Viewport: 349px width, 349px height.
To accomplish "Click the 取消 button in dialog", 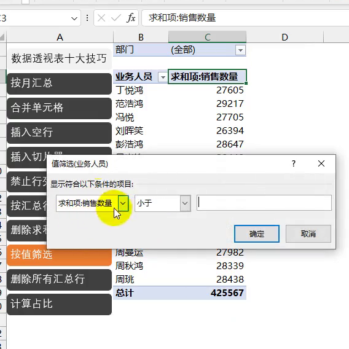I will click(308, 233).
